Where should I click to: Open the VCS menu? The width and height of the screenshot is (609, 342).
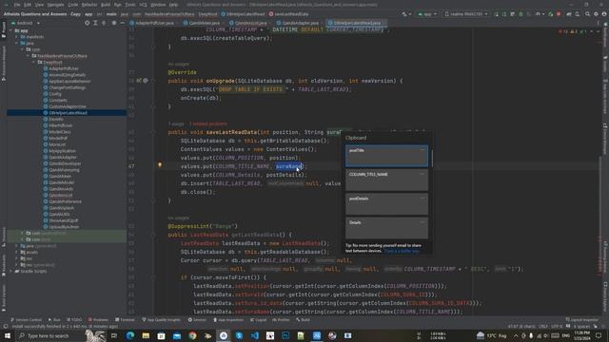(x=143, y=5)
